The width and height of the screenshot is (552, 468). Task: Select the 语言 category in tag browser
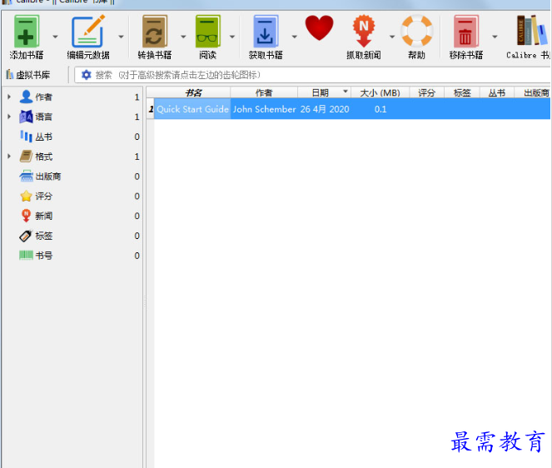(x=43, y=117)
